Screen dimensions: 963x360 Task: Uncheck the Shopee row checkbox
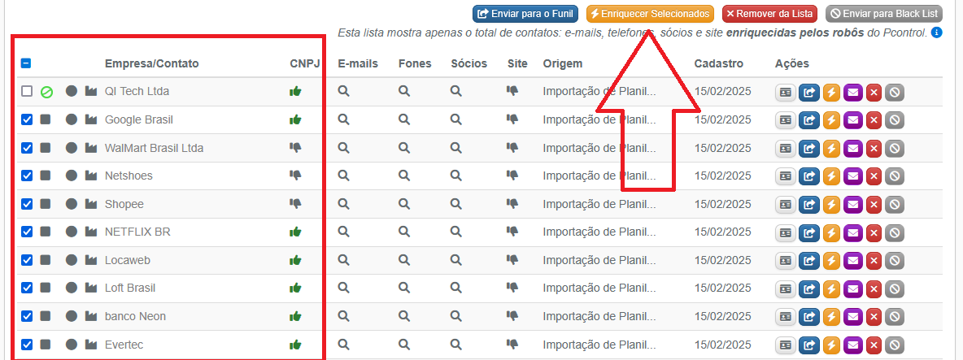(26, 204)
